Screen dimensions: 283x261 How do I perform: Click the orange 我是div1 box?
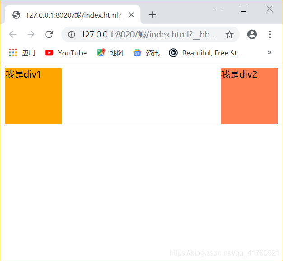[x=33, y=96]
